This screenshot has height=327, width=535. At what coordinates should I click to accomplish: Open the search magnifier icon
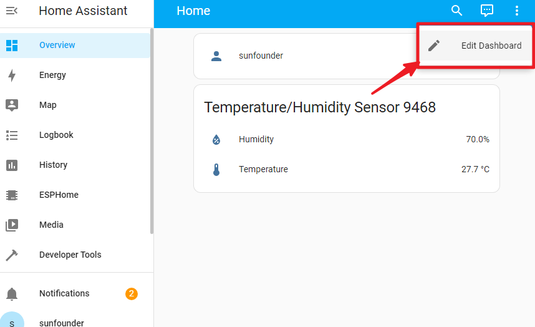click(456, 11)
